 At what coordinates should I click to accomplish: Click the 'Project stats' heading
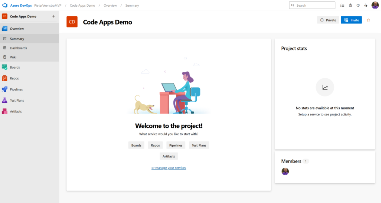294,49
